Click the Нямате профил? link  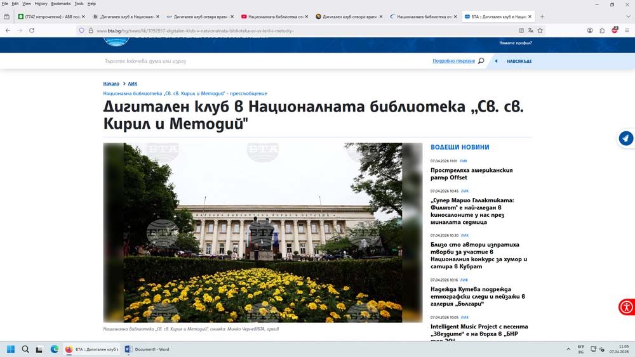coord(516,43)
